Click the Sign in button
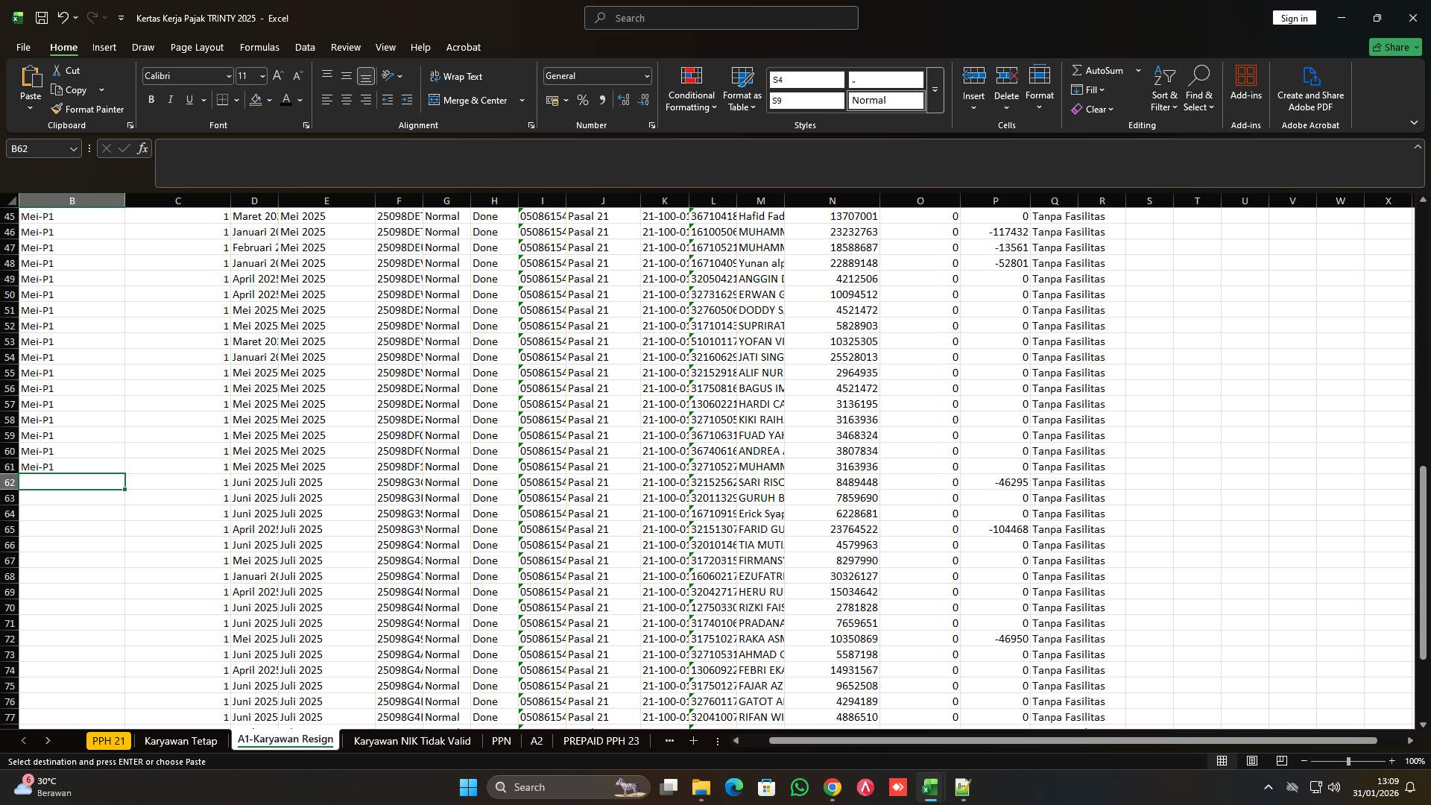The height and width of the screenshot is (805, 1431). [1294, 17]
